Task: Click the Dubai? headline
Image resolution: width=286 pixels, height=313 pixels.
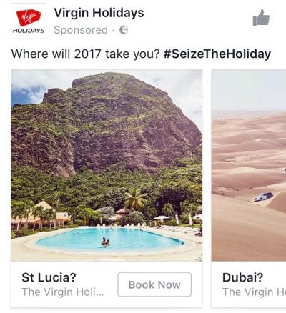Action: pos(242,277)
